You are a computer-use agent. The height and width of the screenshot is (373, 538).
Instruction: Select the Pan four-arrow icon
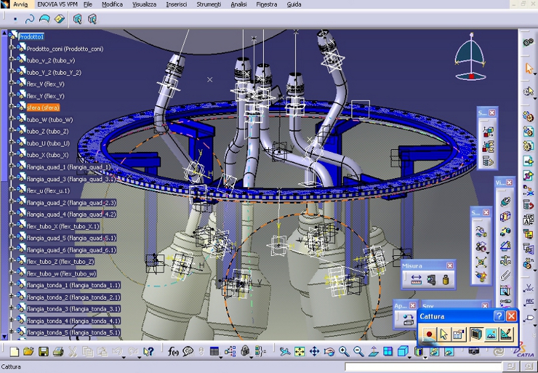[314, 352]
